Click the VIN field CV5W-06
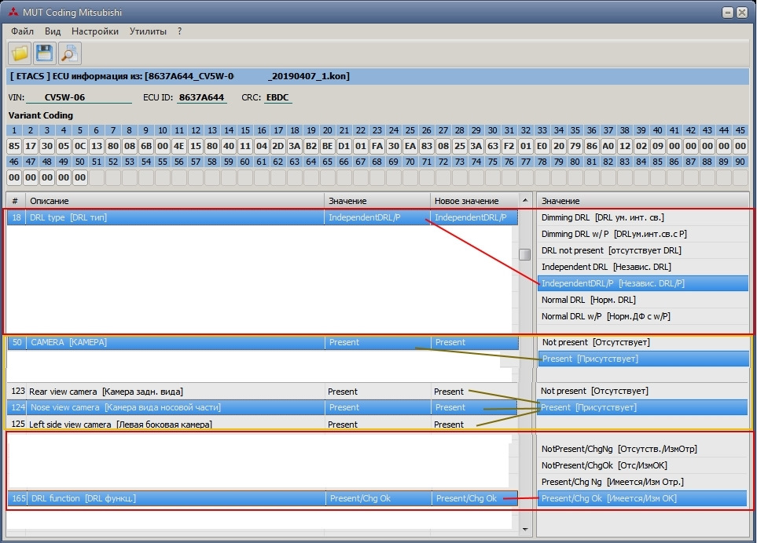757x543 pixels. [x=79, y=97]
